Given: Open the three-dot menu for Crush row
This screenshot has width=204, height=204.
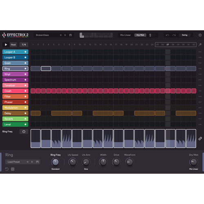Looking at the screenshot, I should [200, 91].
